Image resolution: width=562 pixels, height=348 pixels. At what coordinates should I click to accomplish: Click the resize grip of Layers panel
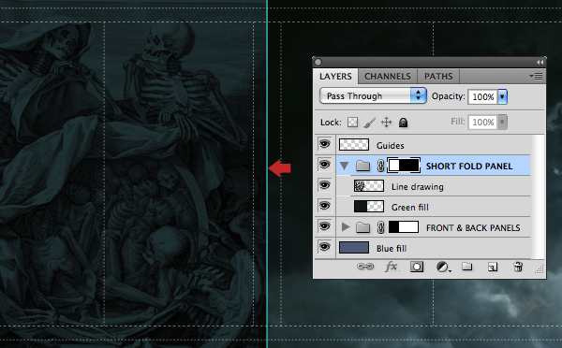pos(540,269)
